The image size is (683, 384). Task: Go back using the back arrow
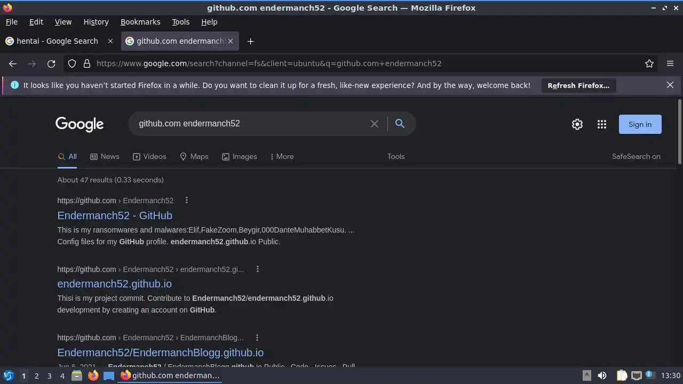(x=13, y=63)
